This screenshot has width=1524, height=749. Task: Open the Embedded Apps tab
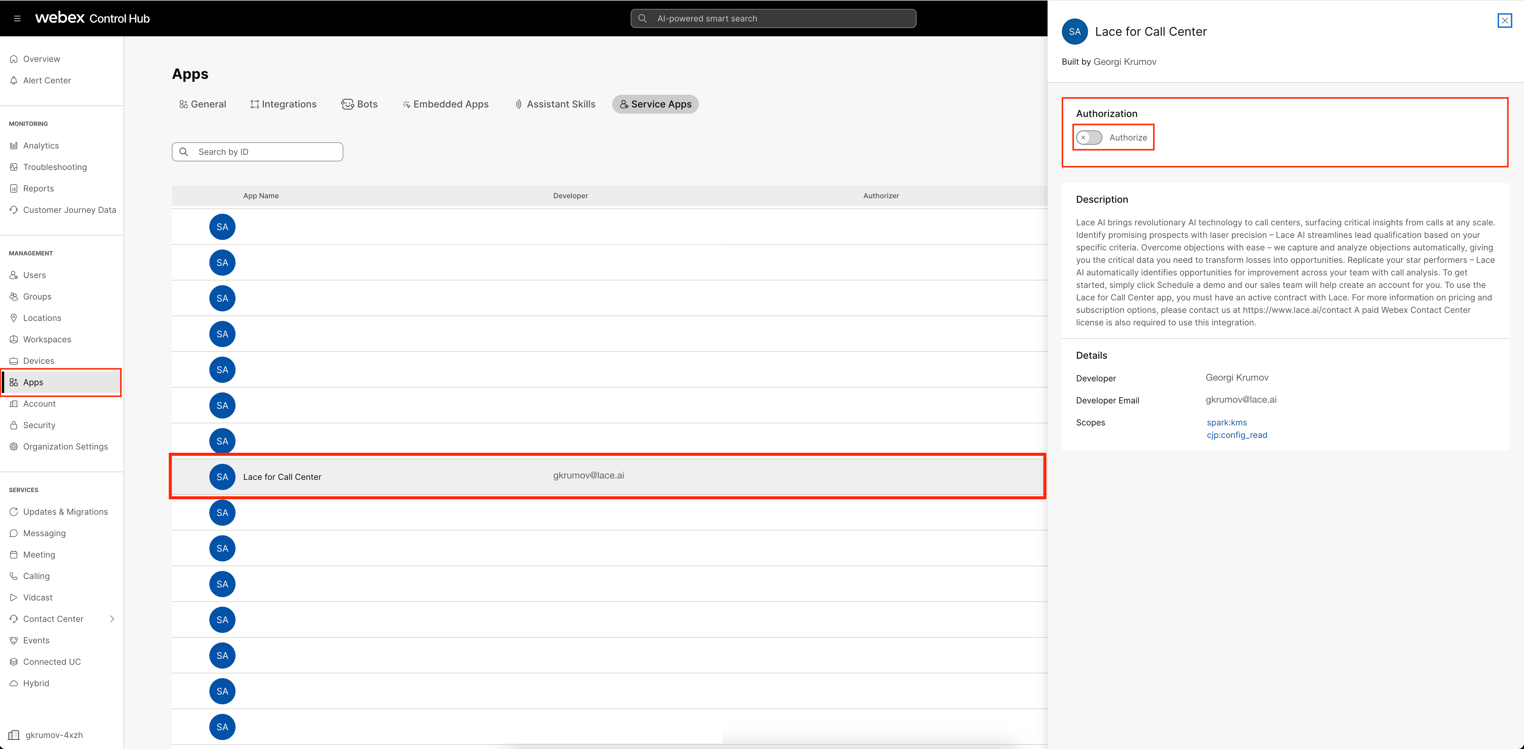pyautogui.click(x=445, y=104)
